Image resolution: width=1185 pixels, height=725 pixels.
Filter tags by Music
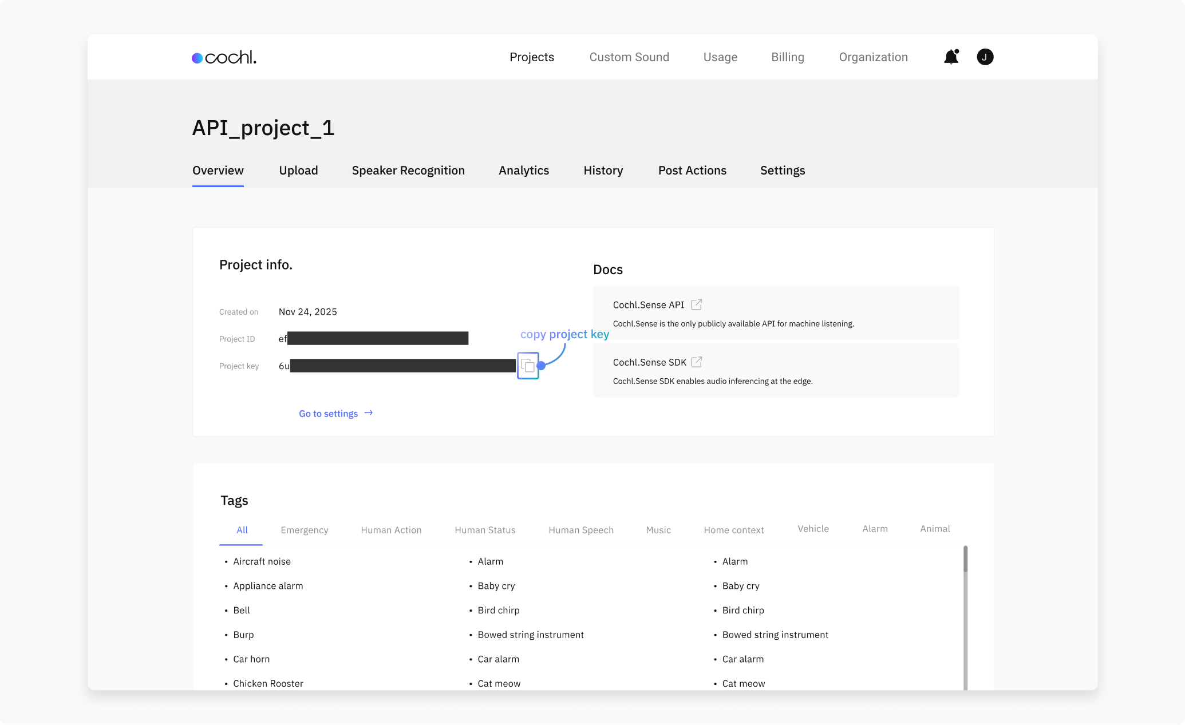[658, 530]
